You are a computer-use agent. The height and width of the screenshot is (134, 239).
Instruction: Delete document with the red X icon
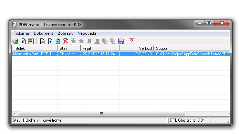click(x=66, y=41)
